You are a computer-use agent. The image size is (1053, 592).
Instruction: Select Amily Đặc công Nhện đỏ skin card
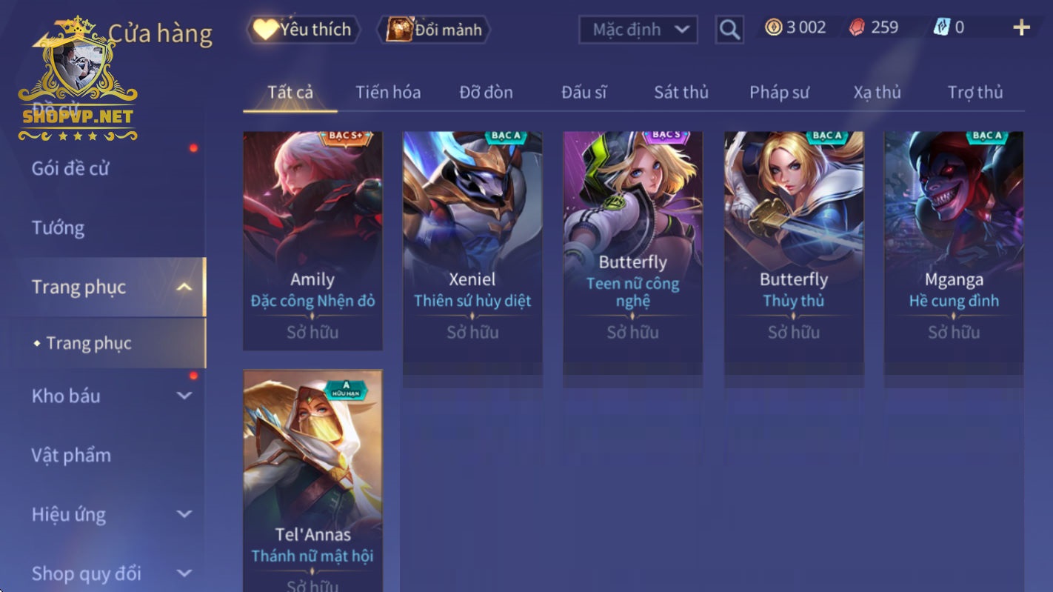[312, 241]
